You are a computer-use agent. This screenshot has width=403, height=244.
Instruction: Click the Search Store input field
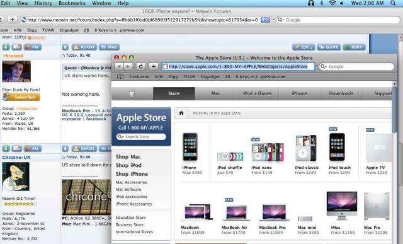click(141, 137)
